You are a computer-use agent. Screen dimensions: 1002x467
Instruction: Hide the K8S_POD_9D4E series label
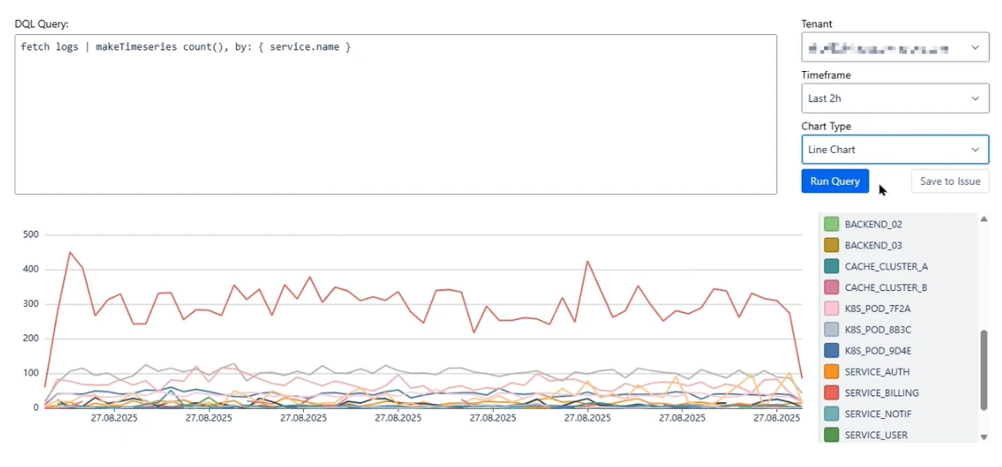(877, 351)
